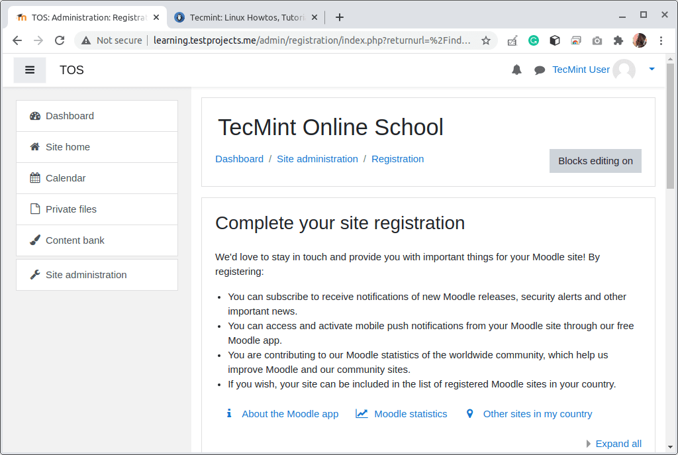This screenshot has width=678, height=455.
Task: Open the camera screenshot extension icon
Action: [x=597, y=40]
